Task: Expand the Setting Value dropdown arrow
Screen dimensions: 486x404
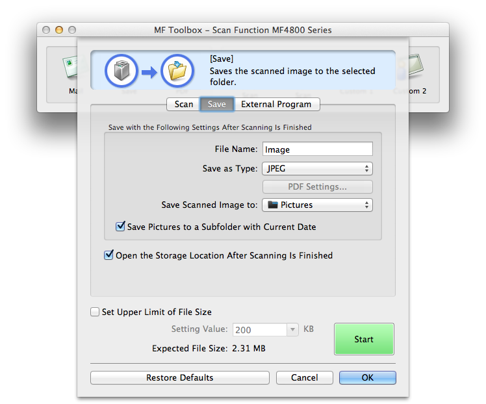Action: (292, 330)
